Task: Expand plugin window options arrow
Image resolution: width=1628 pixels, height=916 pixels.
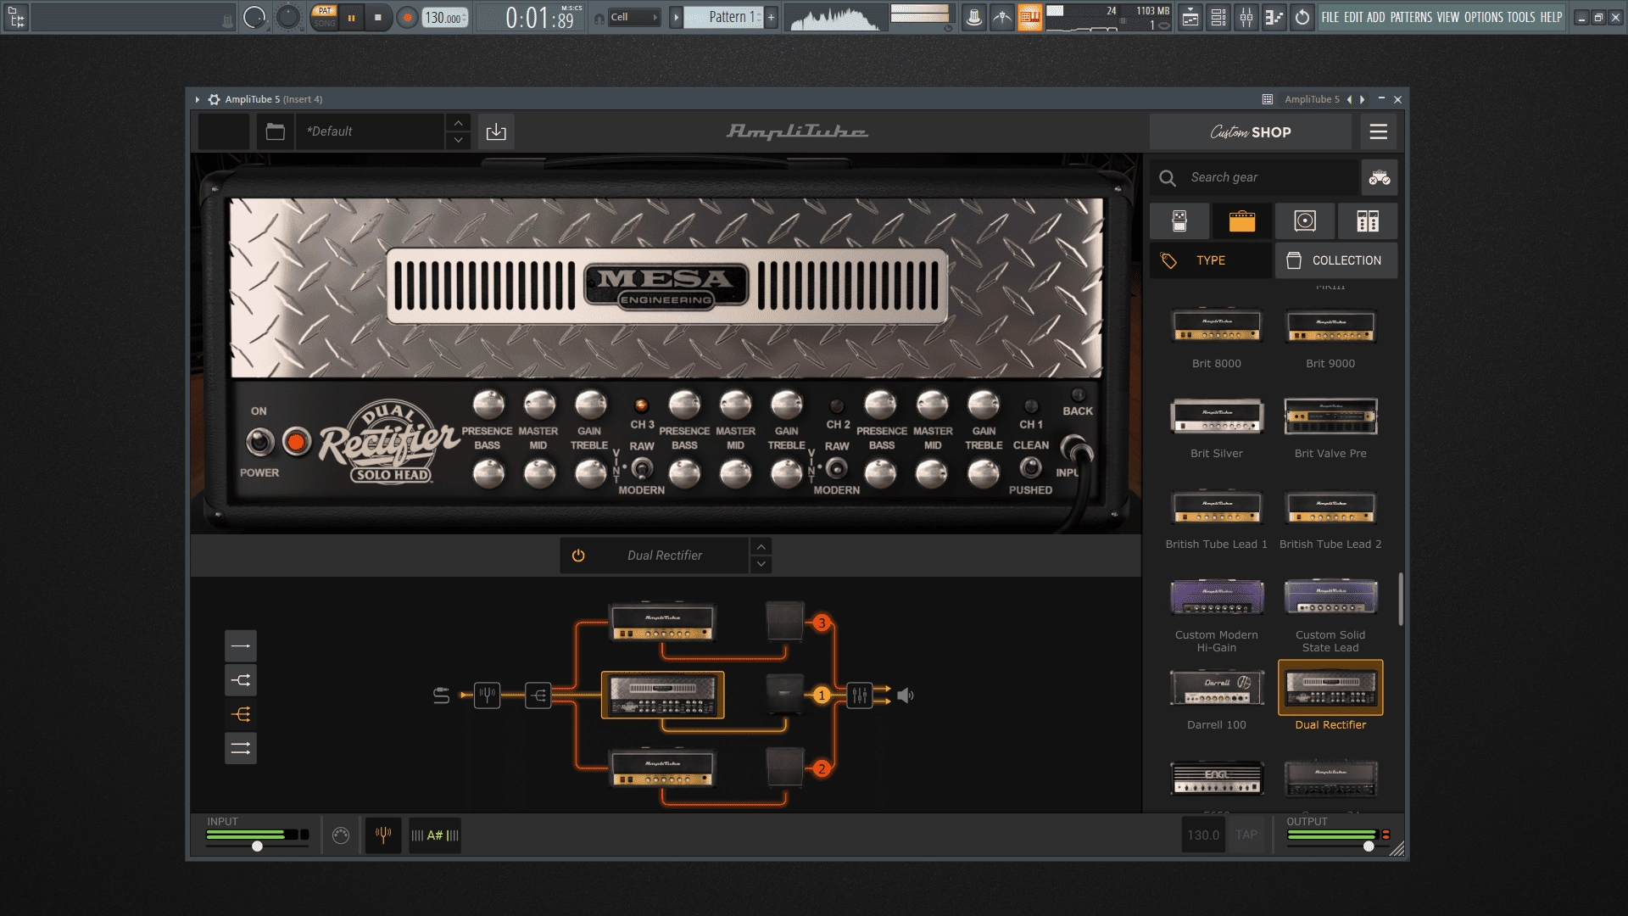Action: click(x=198, y=99)
